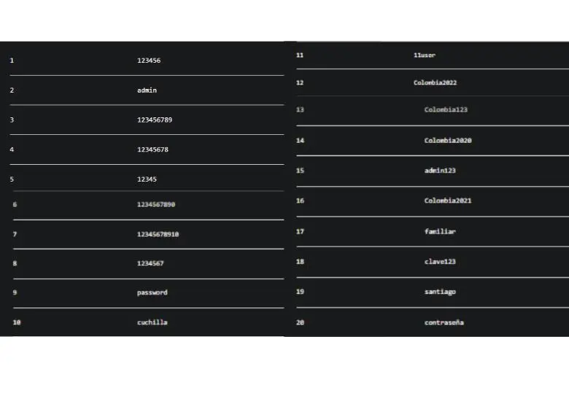Image resolution: width=569 pixels, height=412 pixels.
Task: Click the rank number 10
Action: pos(17,322)
